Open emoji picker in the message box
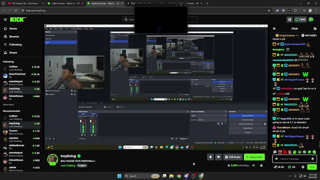The width and height of the screenshot is (320, 180). click(312, 159)
